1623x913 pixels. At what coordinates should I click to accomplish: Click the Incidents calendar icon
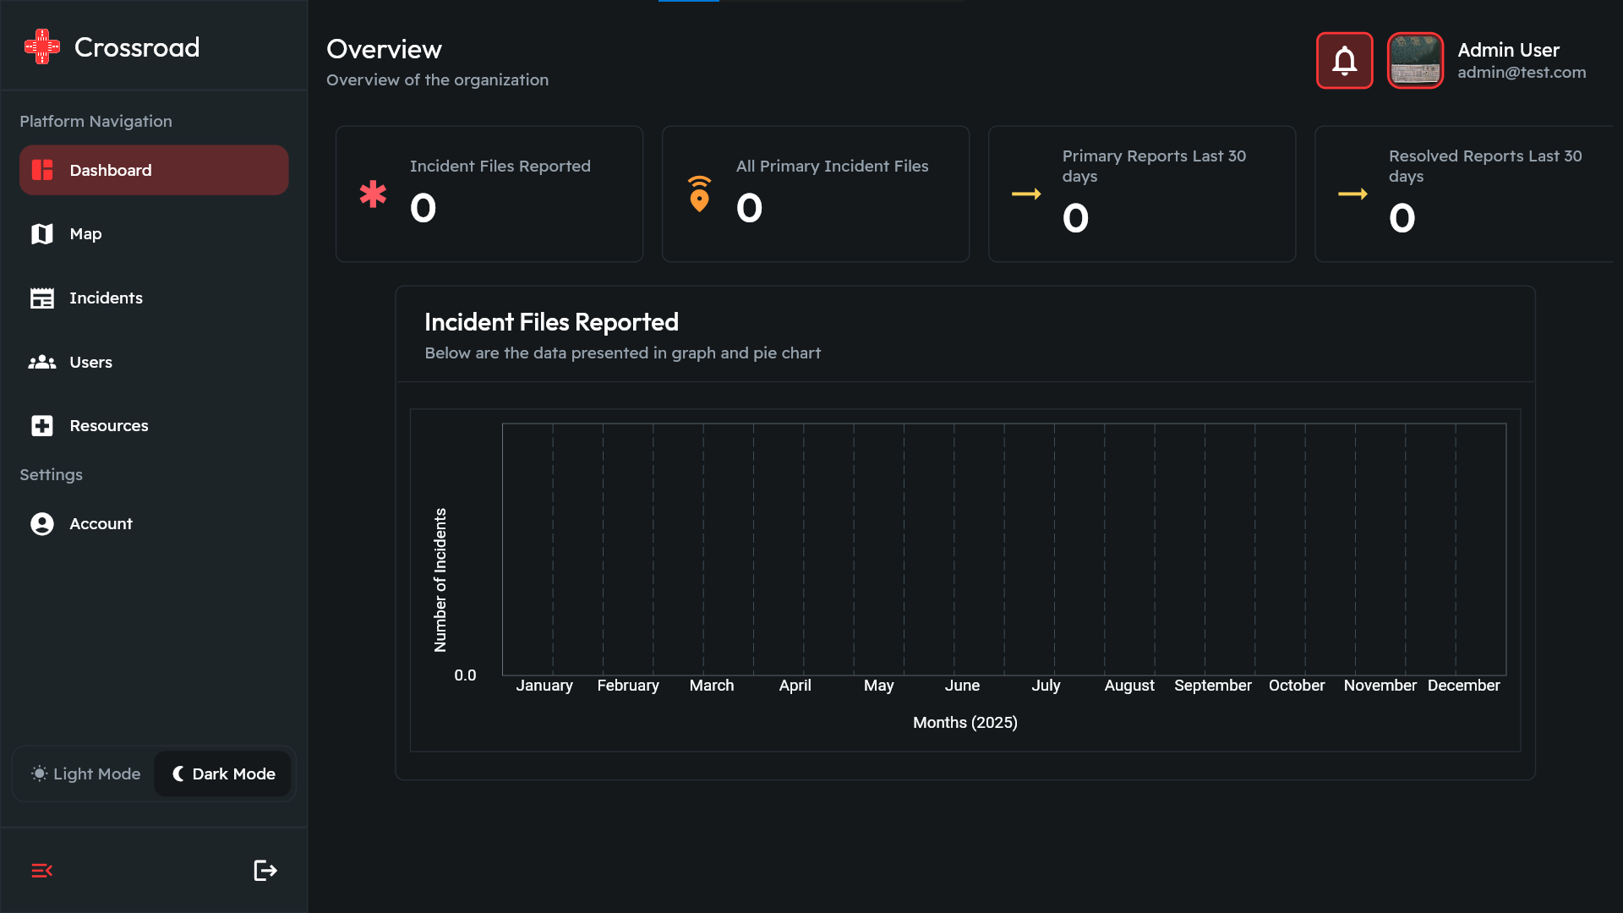pyautogui.click(x=41, y=298)
